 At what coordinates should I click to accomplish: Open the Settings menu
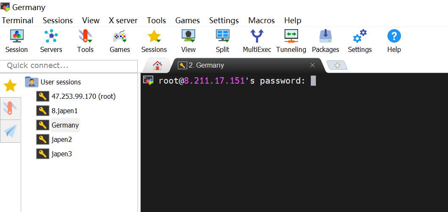click(224, 21)
